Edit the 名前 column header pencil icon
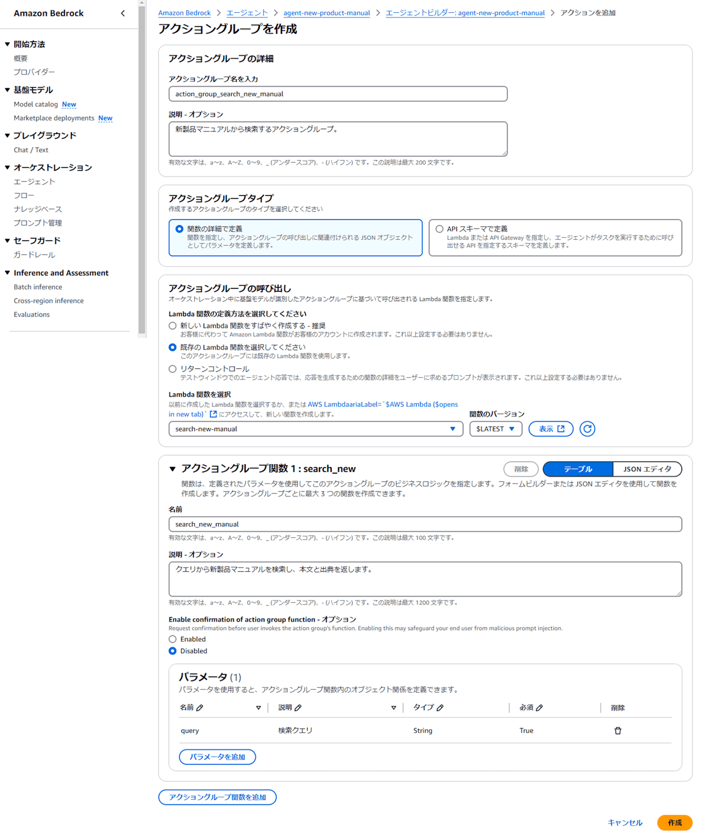 [x=199, y=707]
